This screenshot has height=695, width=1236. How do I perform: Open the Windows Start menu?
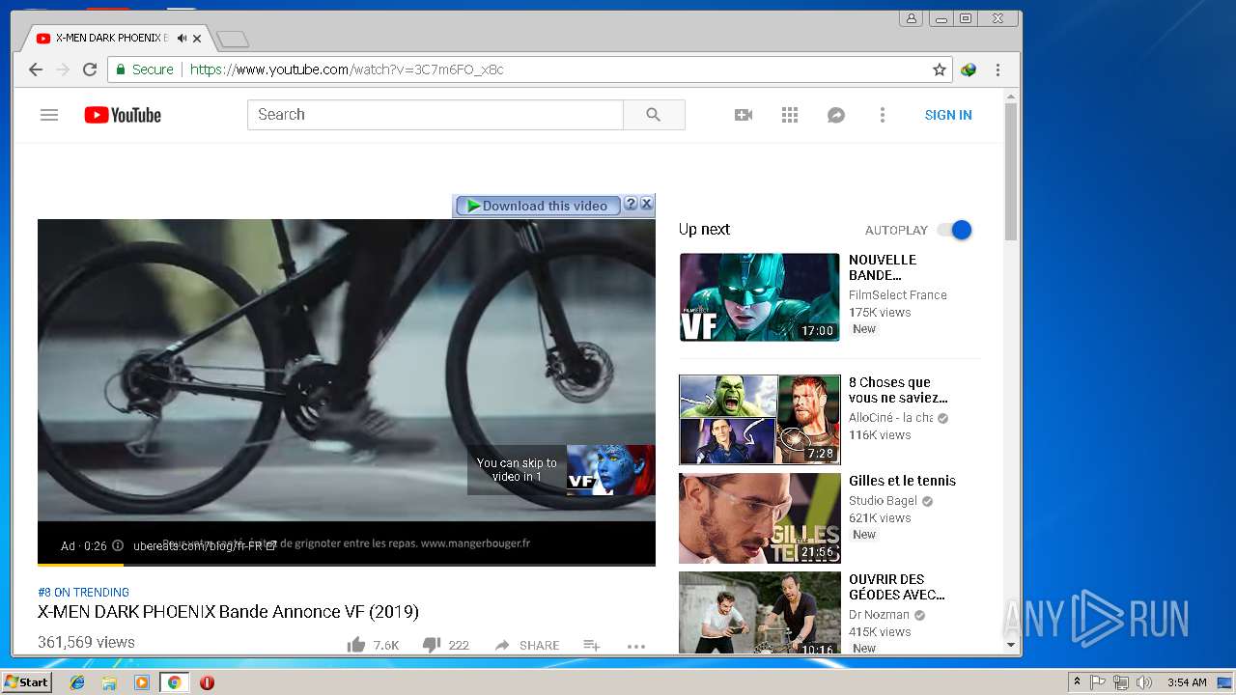27,681
